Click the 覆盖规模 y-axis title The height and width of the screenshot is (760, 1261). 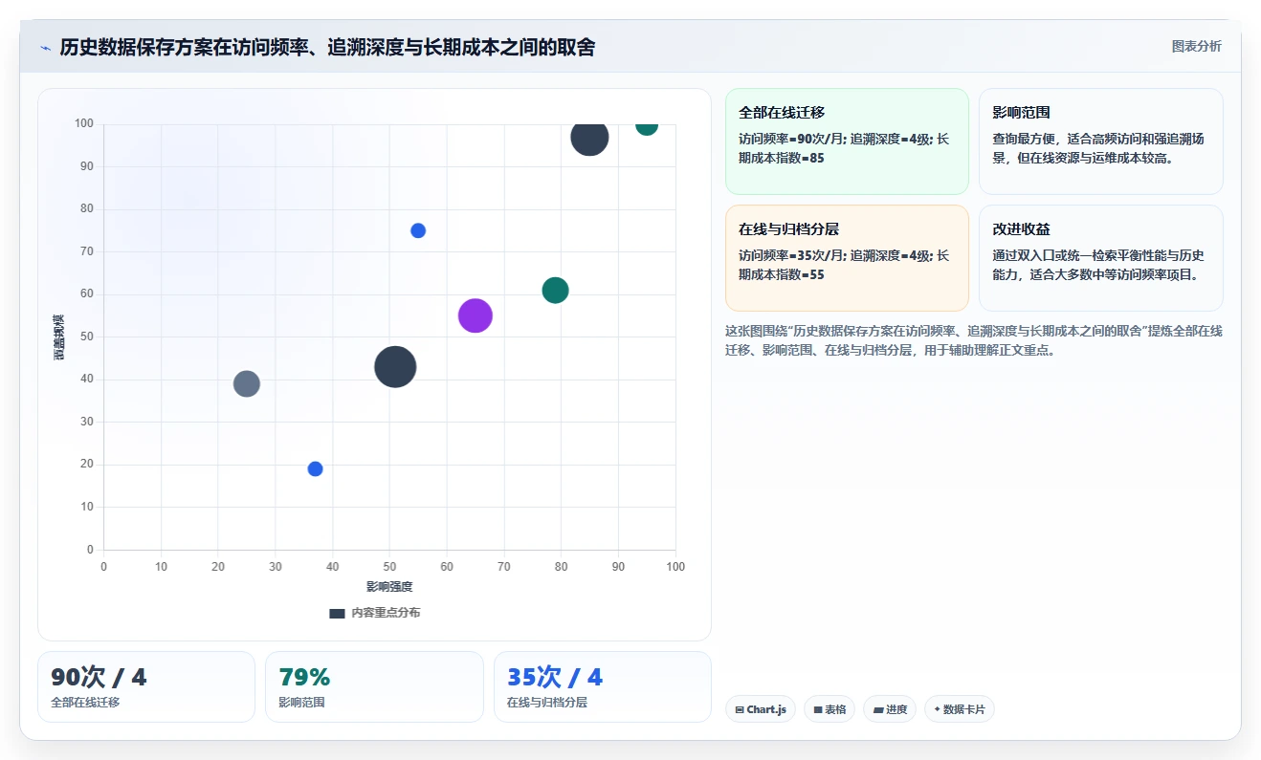[59, 337]
